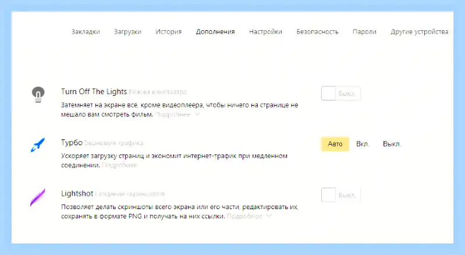Expand details chevron for Turn Off The Lights
Image resolution: width=465 pixels, height=255 pixels.
point(197,114)
